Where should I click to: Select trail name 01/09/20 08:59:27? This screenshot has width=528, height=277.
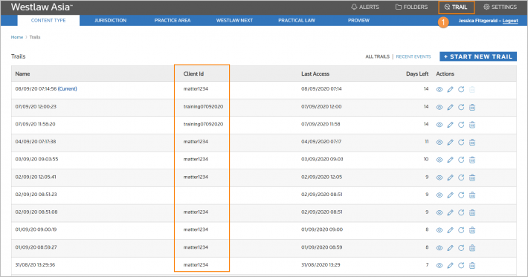click(x=36, y=247)
